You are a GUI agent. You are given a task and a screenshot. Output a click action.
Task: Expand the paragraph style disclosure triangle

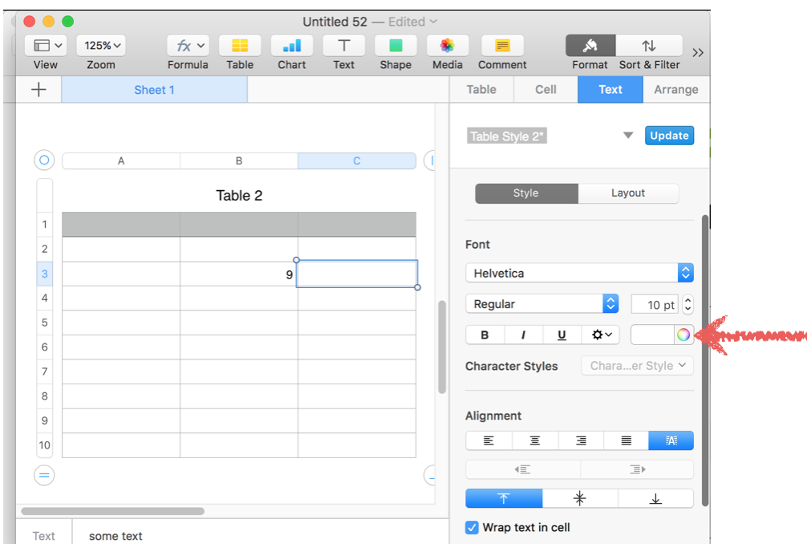[x=628, y=136]
